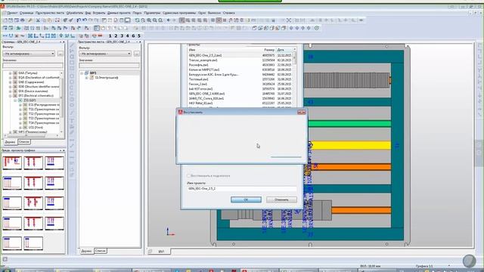Click the back arrow navigation icon

pos(169,20)
